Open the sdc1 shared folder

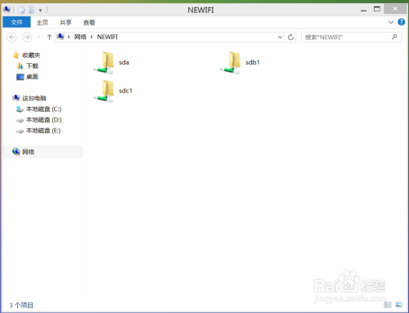tap(113, 91)
